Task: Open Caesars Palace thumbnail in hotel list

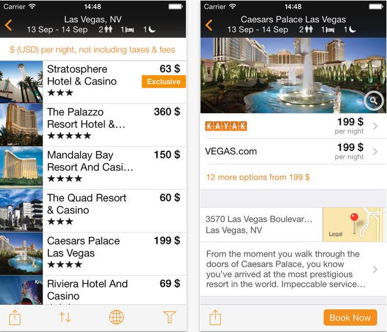Action: 21,254
